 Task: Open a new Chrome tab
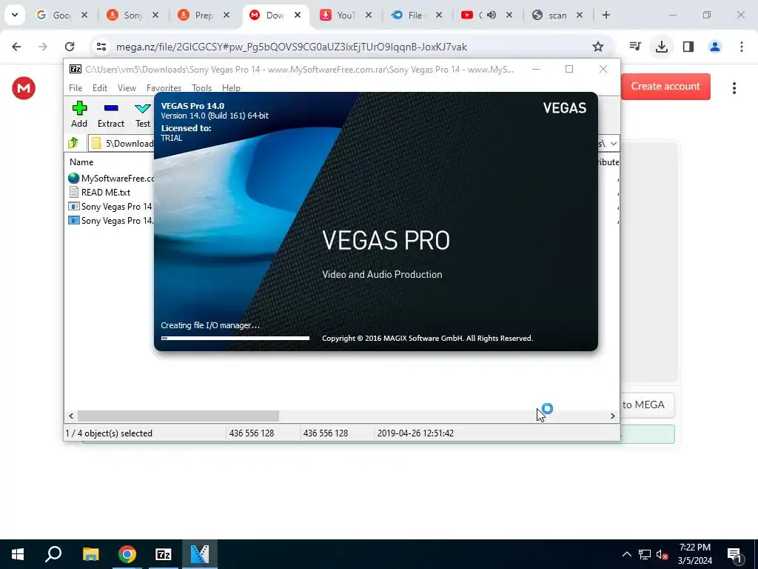pyautogui.click(x=606, y=15)
